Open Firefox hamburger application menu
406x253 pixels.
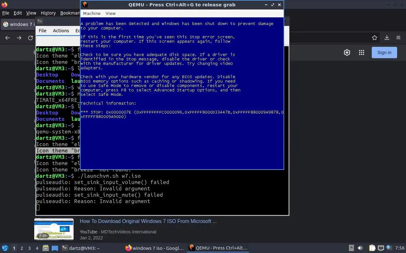(398, 38)
